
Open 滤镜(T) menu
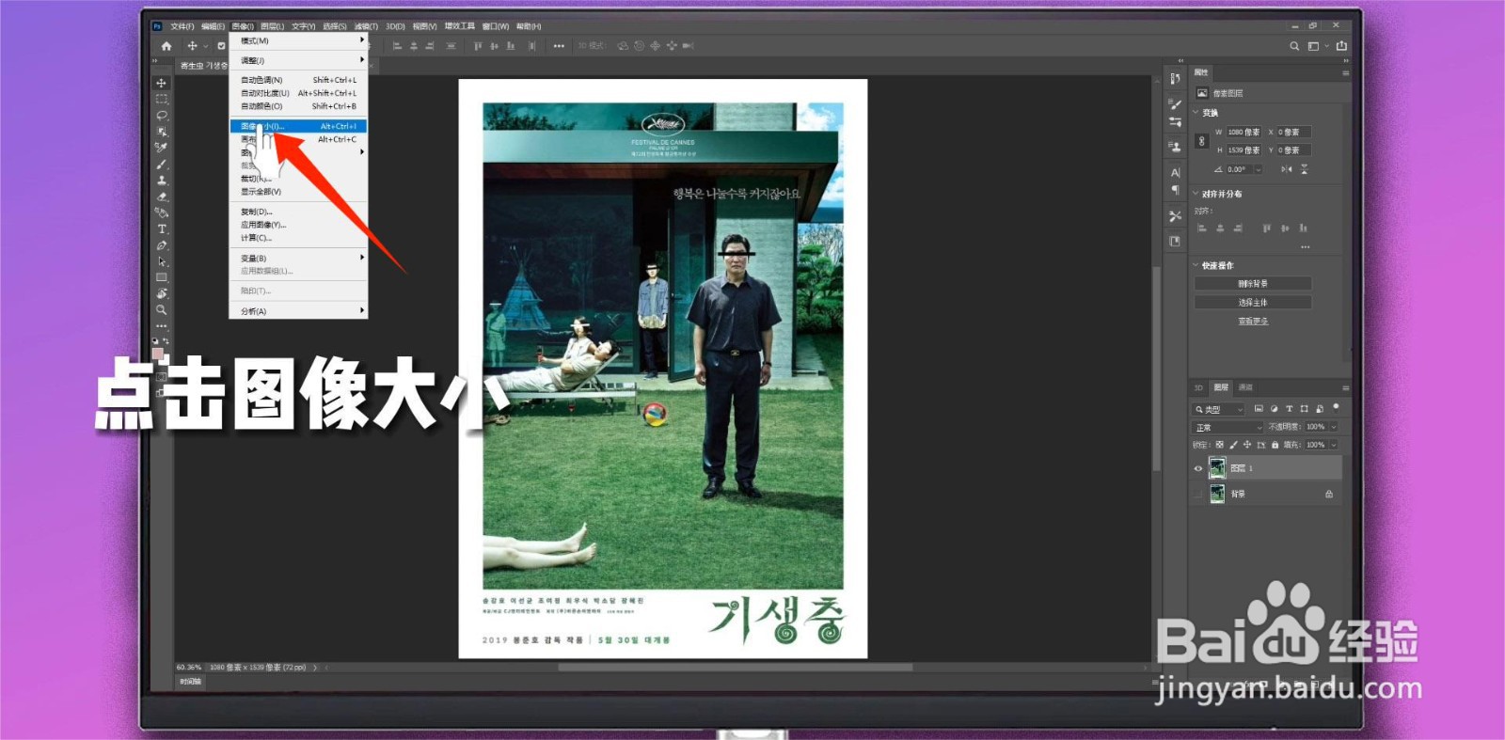tap(366, 26)
